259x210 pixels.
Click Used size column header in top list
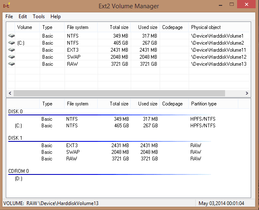pos(145,27)
